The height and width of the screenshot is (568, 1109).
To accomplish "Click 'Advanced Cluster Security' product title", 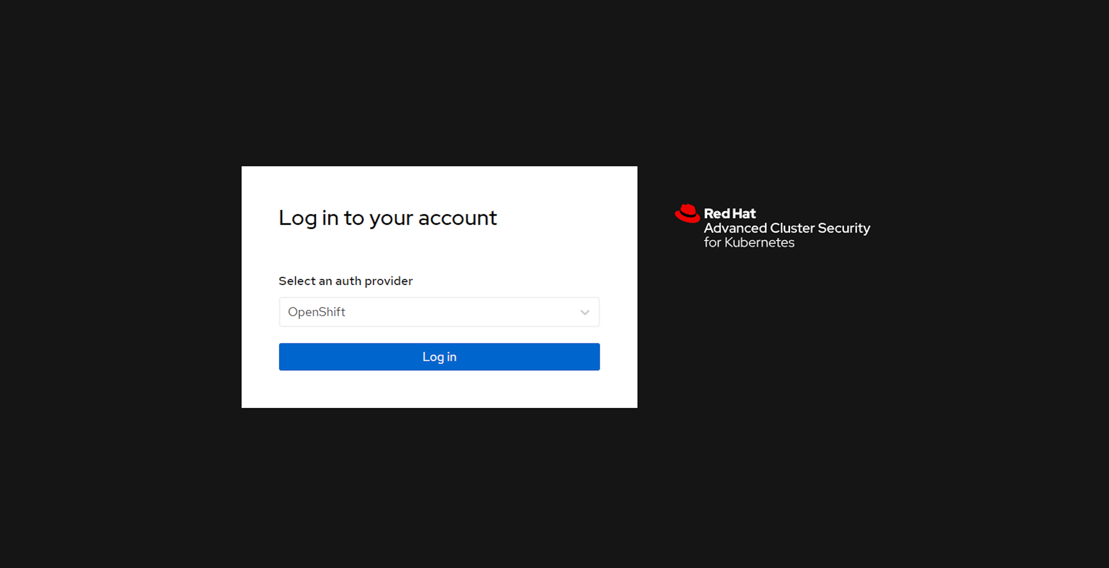I will click(x=786, y=228).
